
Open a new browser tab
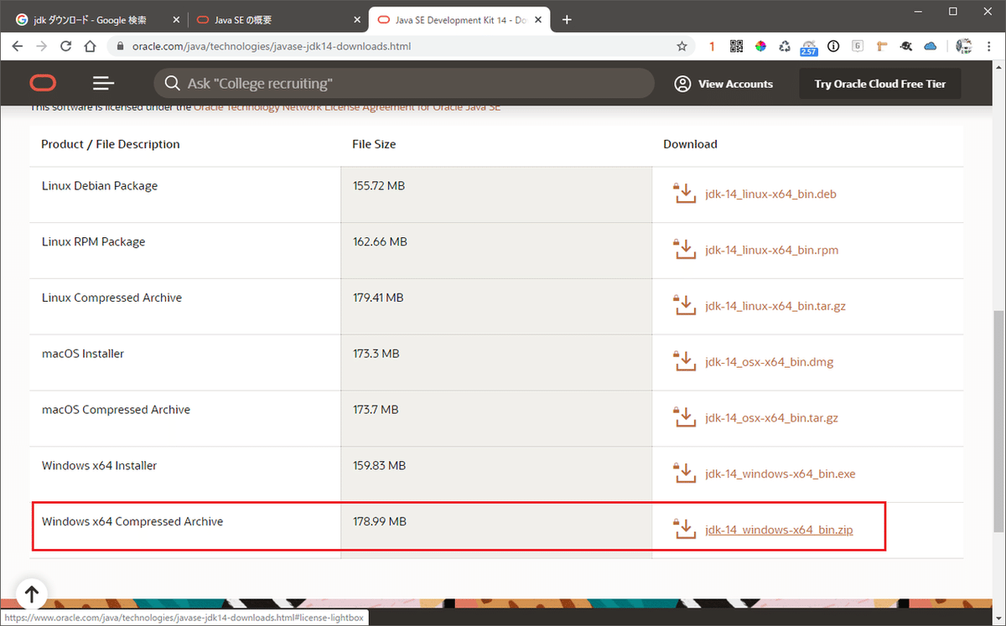point(567,19)
